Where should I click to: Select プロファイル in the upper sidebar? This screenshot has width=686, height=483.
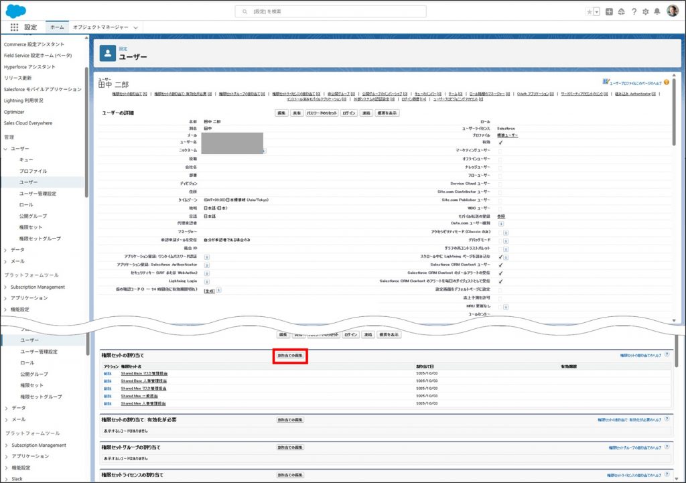(x=33, y=171)
